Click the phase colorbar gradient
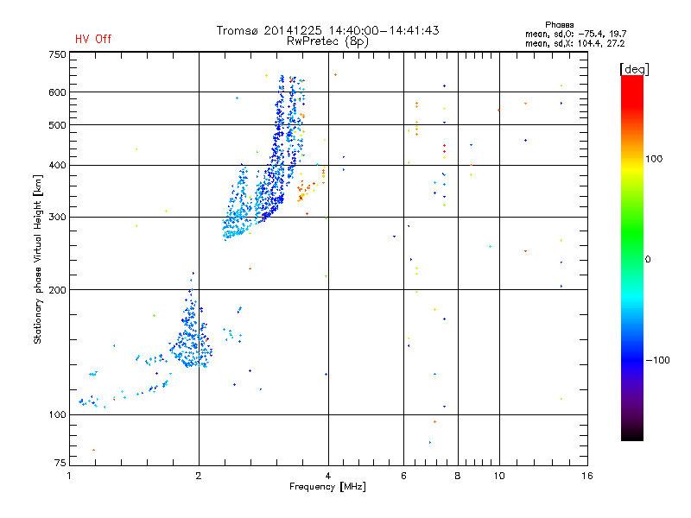The width and height of the screenshot is (691, 518). (x=632, y=257)
